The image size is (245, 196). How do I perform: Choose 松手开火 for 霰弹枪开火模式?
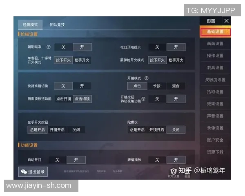point(176,60)
